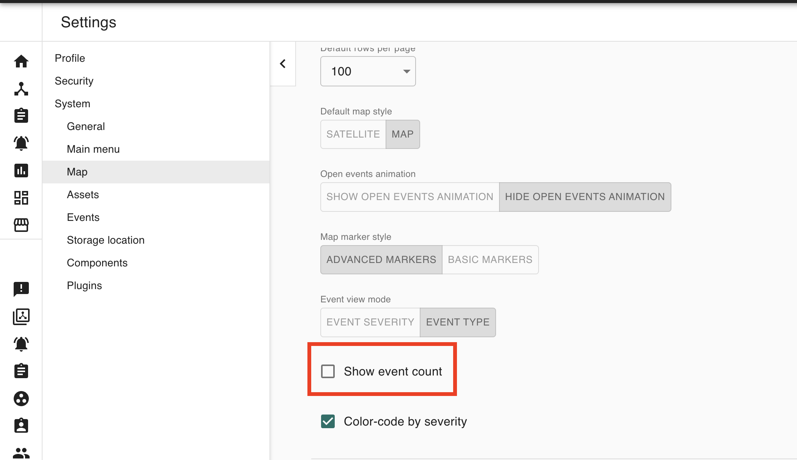Switch map style to SATELLITE
Image resolution: width=797 pixels, height=460 pixels.
coord(353,134)
